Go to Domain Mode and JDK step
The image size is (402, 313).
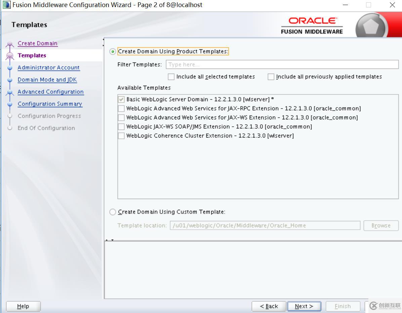click(x=47, y=80)
